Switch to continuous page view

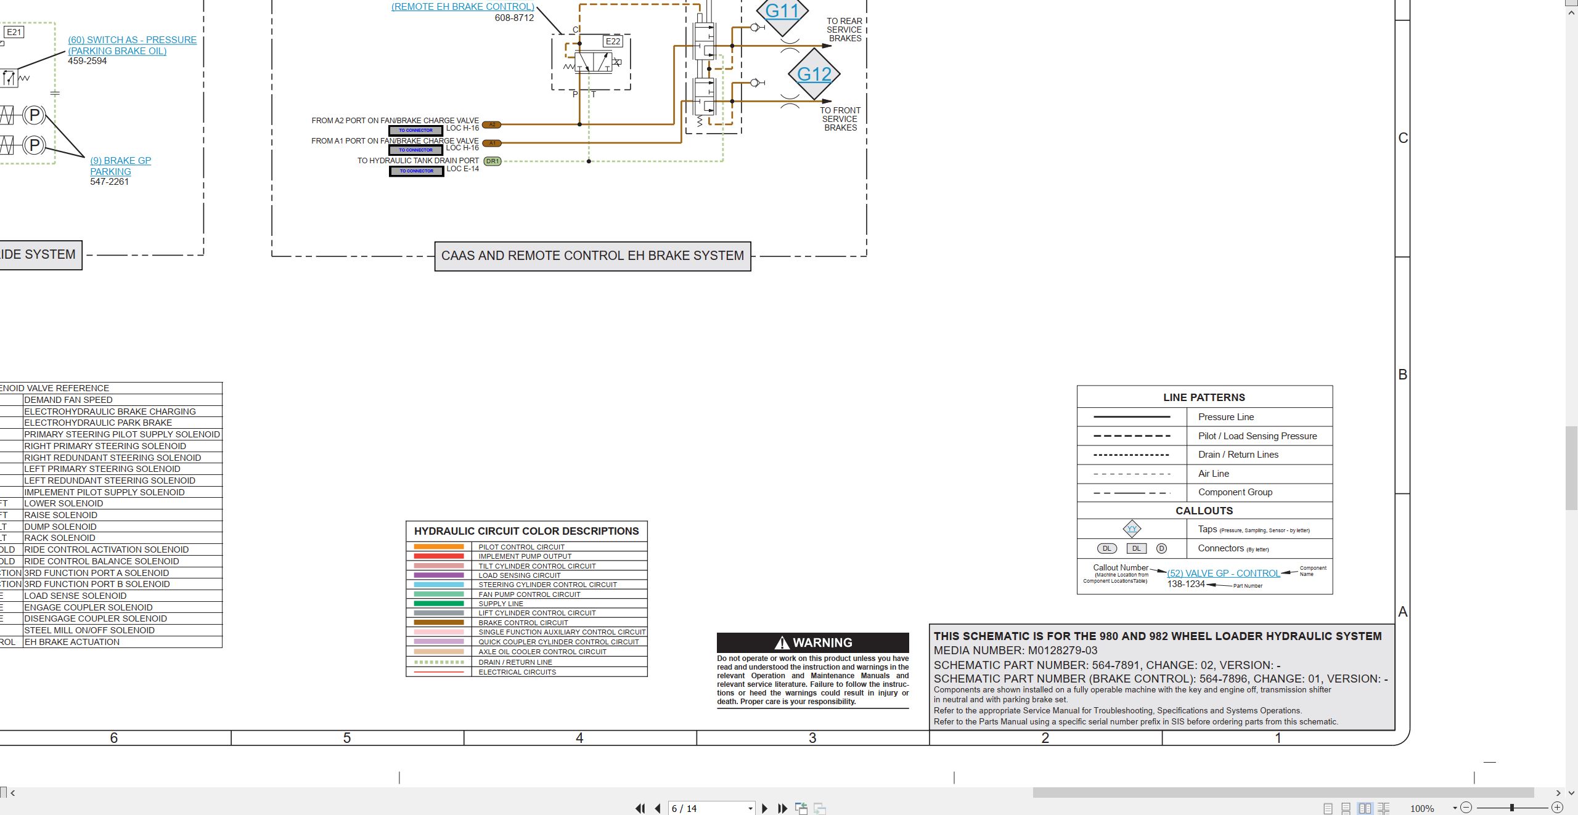(x=1346, y=808)
